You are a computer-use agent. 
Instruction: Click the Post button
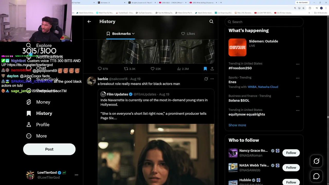pos(49,149)
